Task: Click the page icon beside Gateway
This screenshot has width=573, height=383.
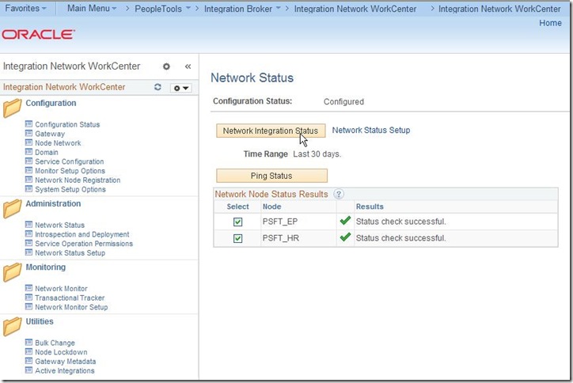Action: (x=28, y=134)
